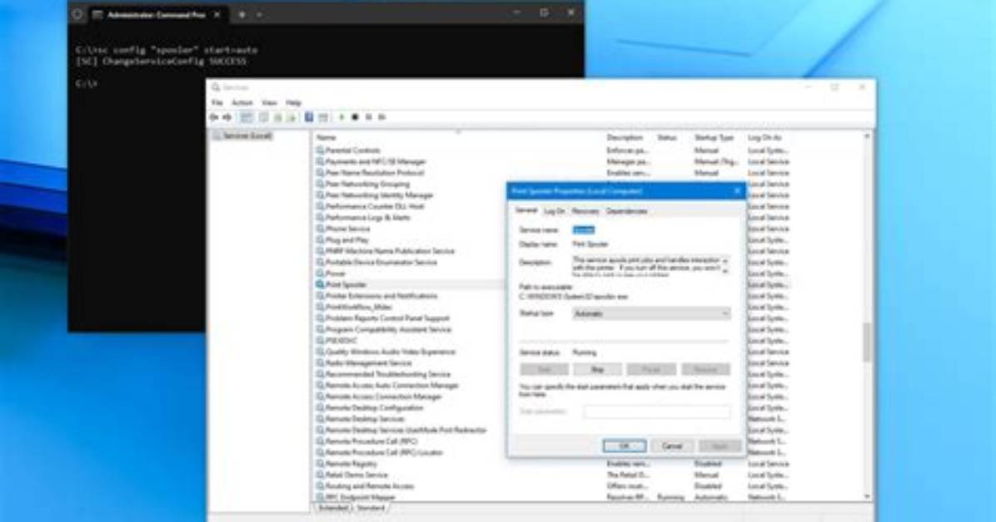The height and width of the screenshot is (522, 996).
Task: Click the gear icon beside Plug and Play
Action: pos(320,239)
